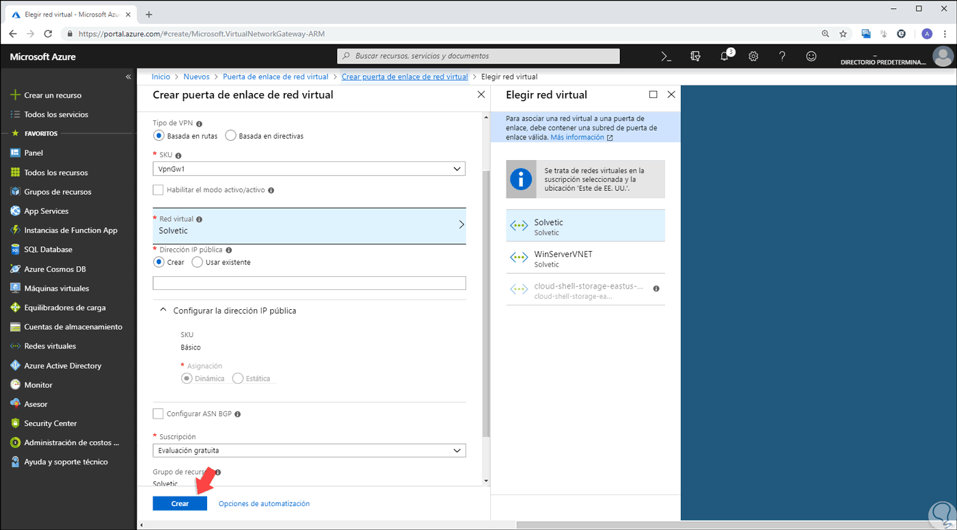Screen dimensions: 957x530
Task: Open the SKU VpnGw1 dropdown
Action: pos(309,168)
